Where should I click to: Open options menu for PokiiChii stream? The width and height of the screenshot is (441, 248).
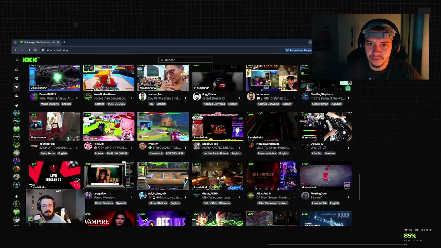coord(131,148)
